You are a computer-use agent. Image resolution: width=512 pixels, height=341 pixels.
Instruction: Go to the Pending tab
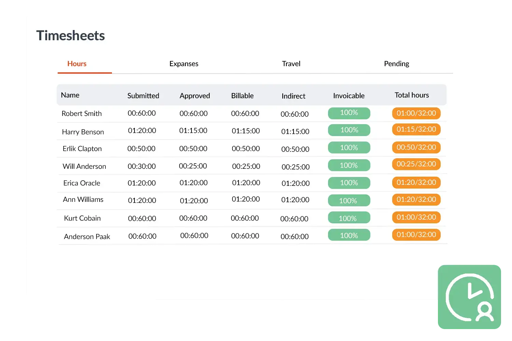point(396,64)
